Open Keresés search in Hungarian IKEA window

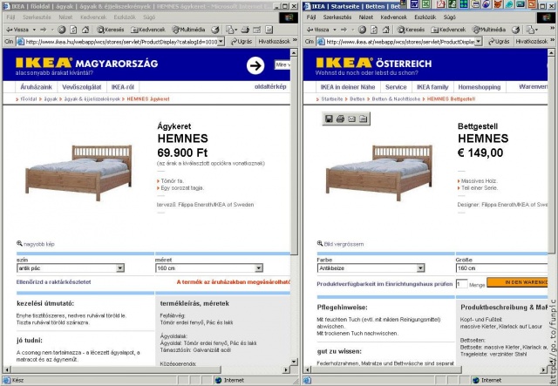[111, 30]
